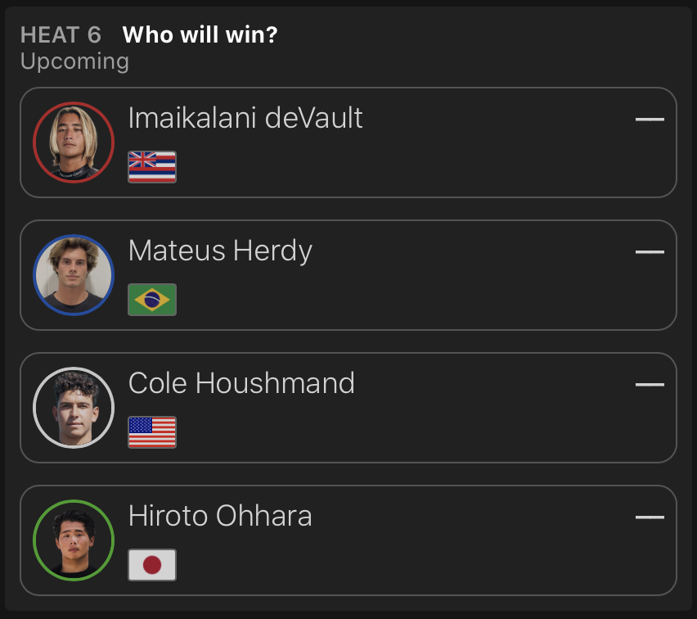The width and height of the screenshot is (697, 619).
Task: Click Cole Houshmand's profile photo
Action: pyautogui.click(x=73, y=408)
